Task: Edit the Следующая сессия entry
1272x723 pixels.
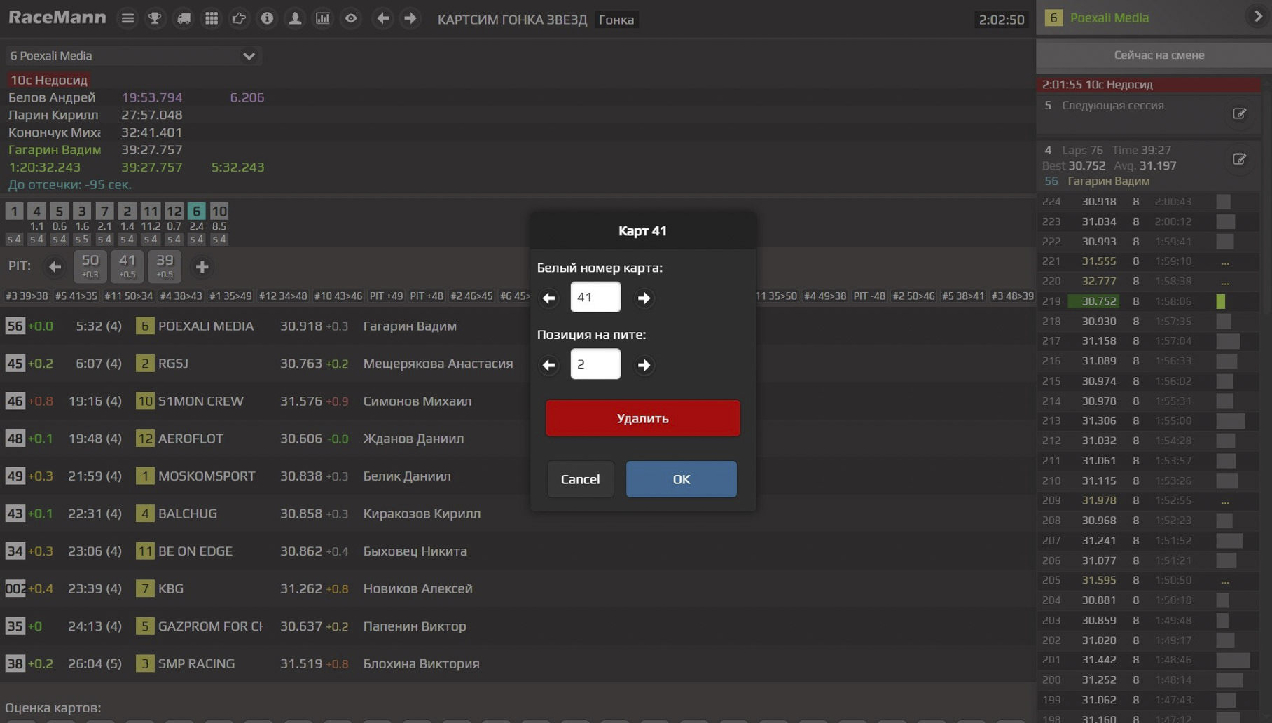Action: (1239, 113)
